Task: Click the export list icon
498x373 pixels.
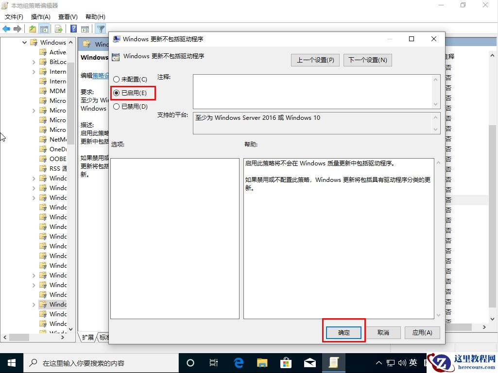Action: (x=58, y=29)
